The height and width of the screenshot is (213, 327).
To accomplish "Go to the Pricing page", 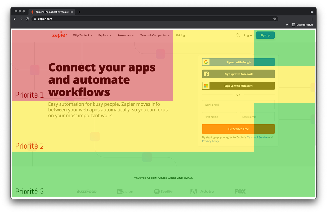I will tap(181, 35).
